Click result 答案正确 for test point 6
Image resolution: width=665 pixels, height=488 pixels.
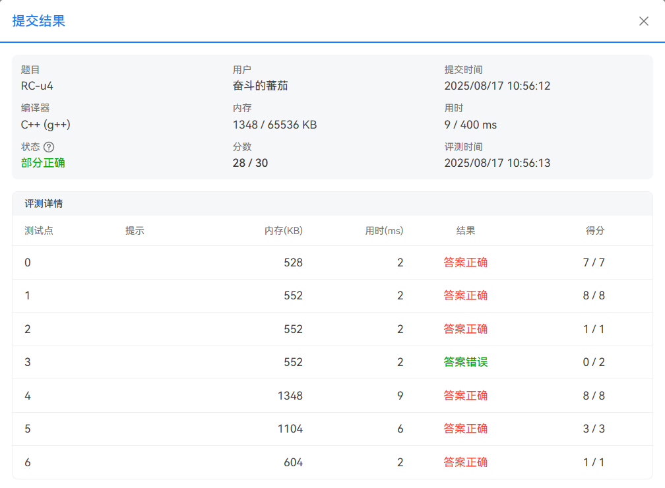pos(465,462)
